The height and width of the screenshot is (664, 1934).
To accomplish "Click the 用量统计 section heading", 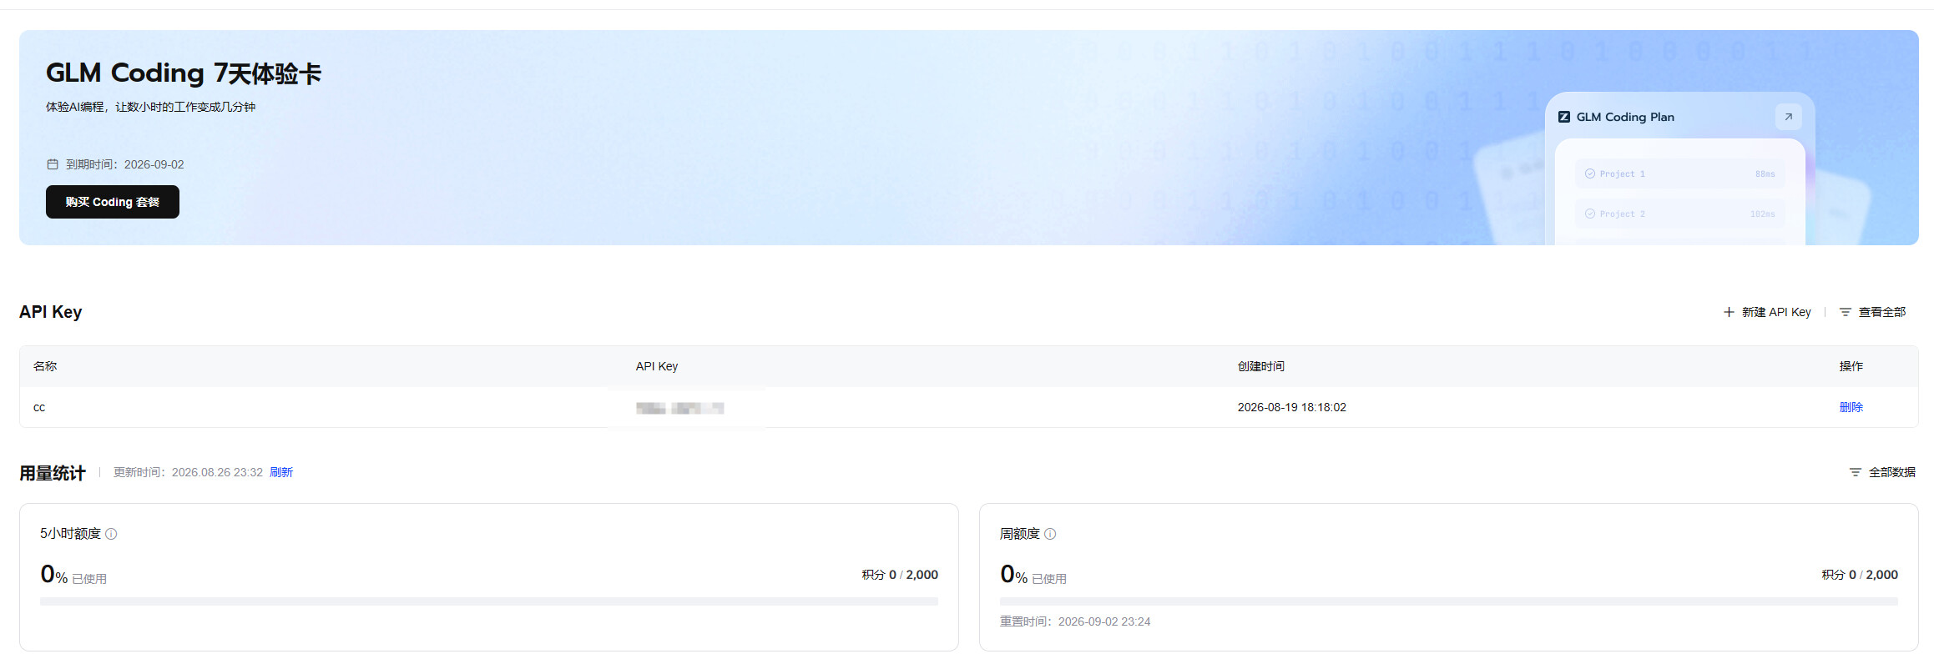I will 53,473.
